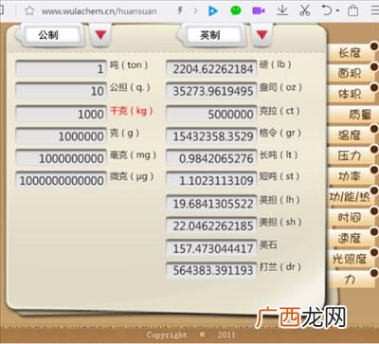Click the 长吨 (lt) input field
This screenshot has height=344, width=379.
211,158
